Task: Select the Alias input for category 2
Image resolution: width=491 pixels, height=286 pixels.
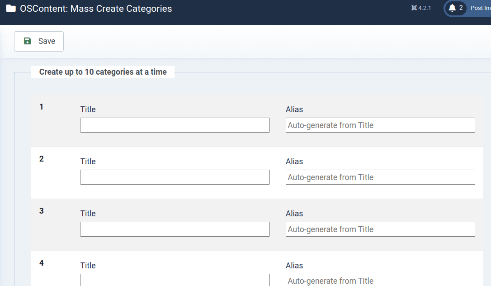Action: [380, 177]
